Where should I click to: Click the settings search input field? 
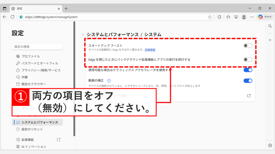(x=37, y=46)
